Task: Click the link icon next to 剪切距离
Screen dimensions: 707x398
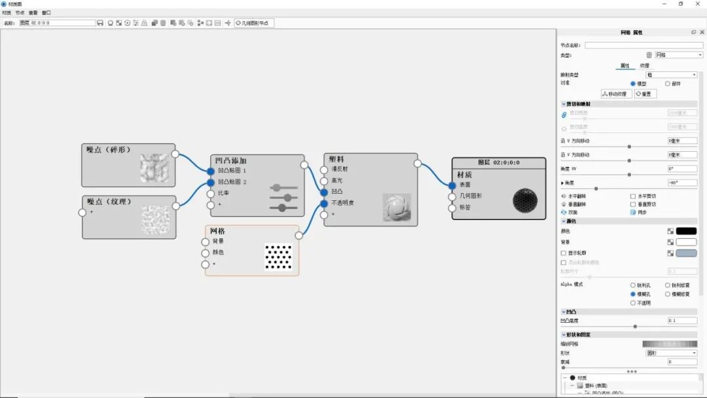Action: tap(564, 115)
